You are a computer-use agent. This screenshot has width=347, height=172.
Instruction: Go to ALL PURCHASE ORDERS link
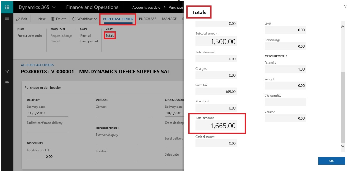[38, 65]
